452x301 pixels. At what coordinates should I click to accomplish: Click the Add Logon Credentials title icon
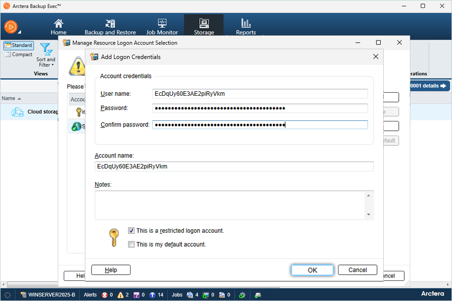point(94,57)
